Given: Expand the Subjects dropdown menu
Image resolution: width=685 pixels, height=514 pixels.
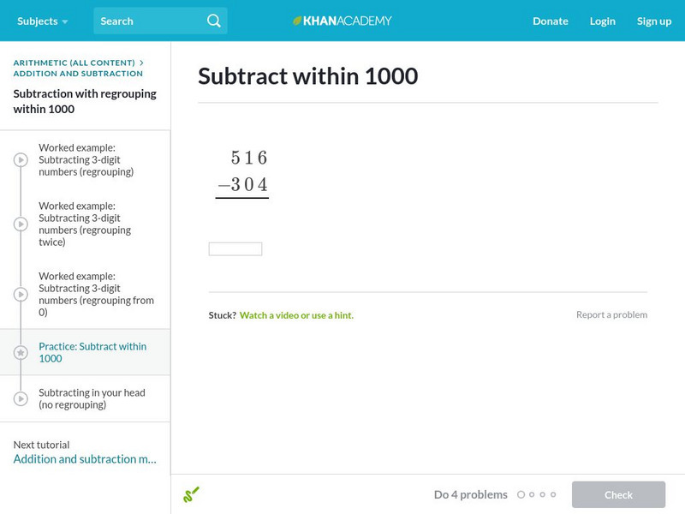Looking at the screenshot, I should tap(43, 21).
